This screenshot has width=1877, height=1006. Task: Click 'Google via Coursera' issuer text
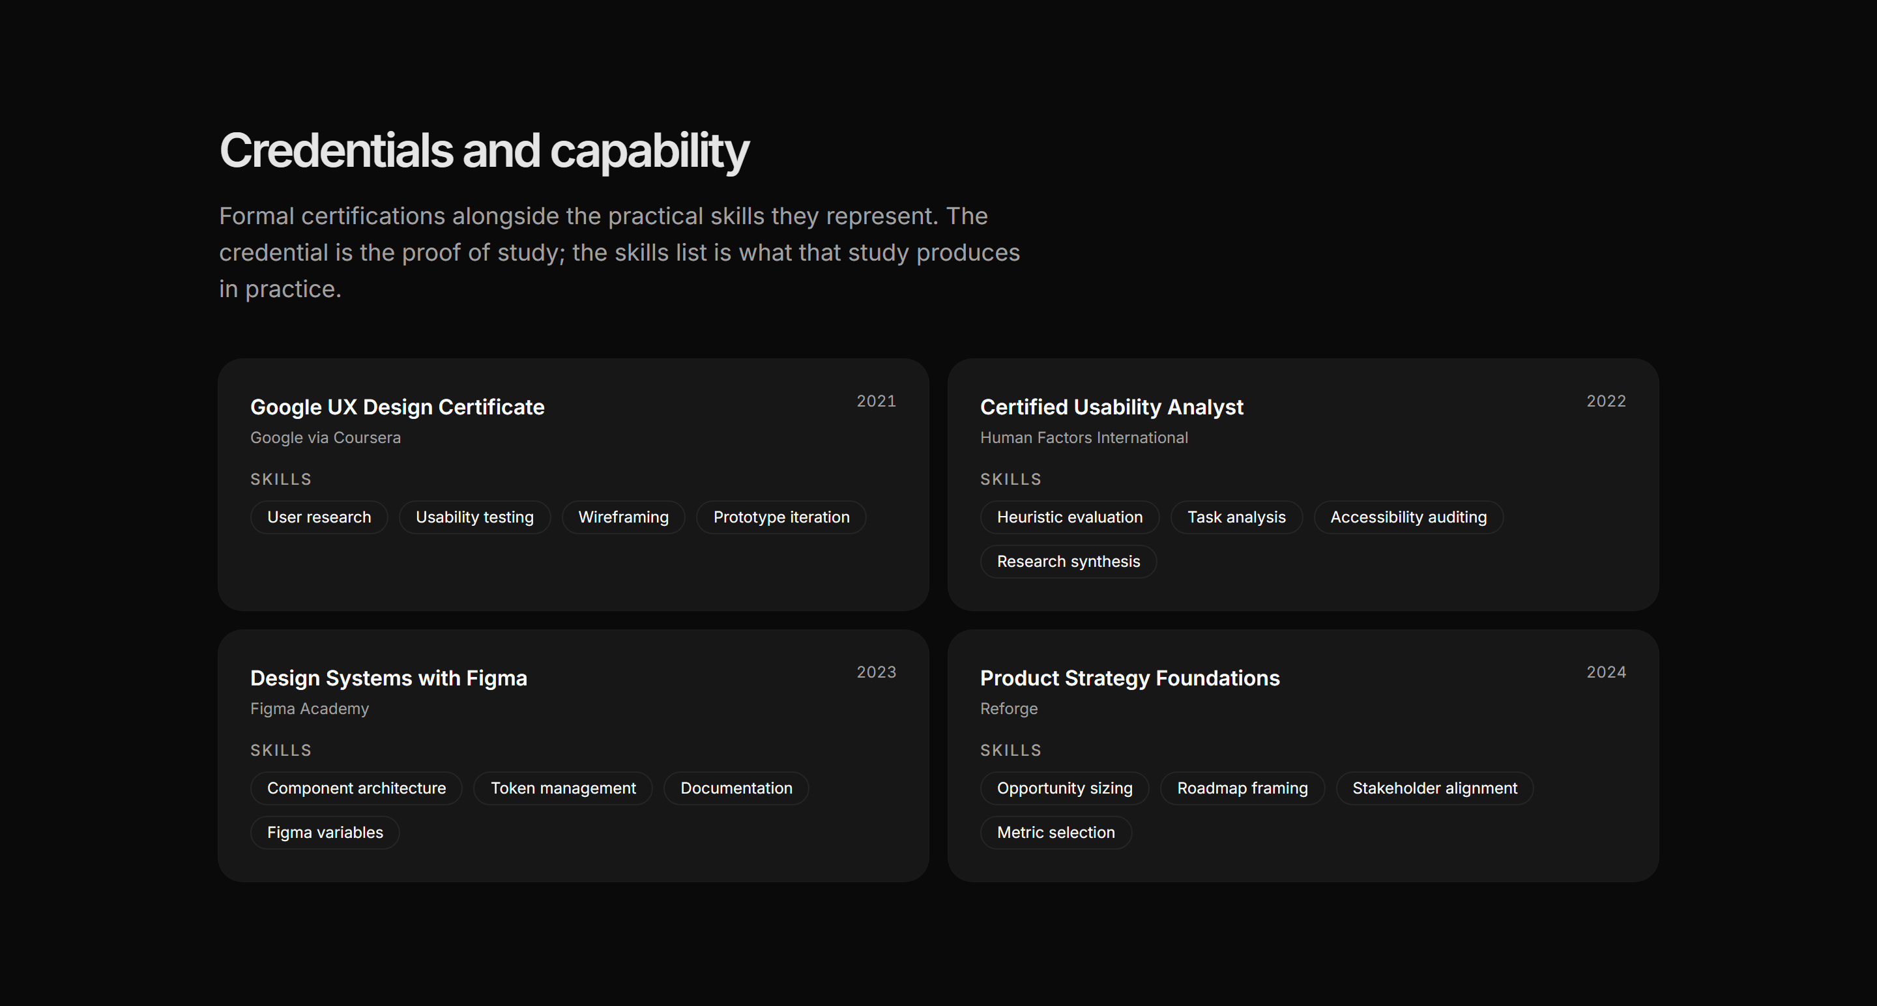(x=325, y=438)
